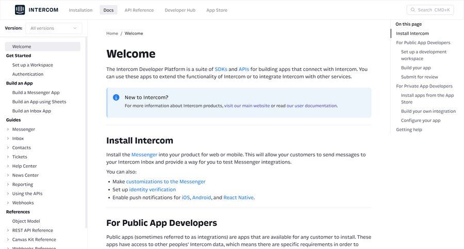This screenshot has width=464, height=249.
Task: Go to Developer Hub tab
Action: [x=180, y=10]
